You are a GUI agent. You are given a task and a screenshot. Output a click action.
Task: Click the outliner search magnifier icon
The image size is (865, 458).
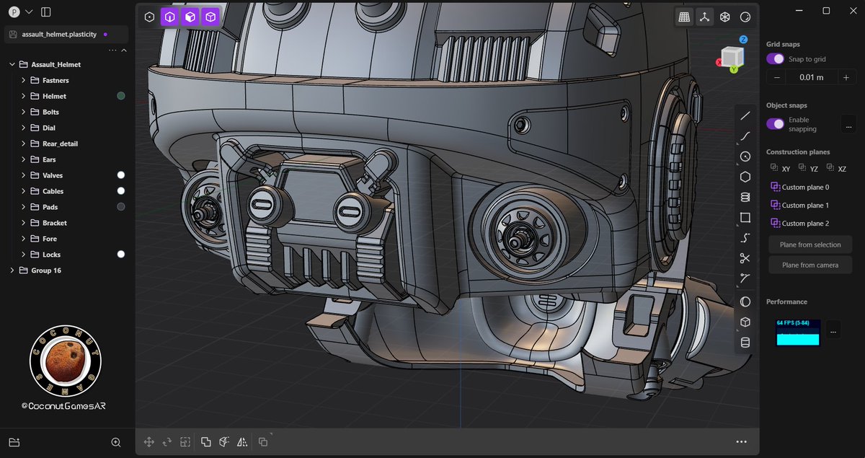coord(116,442)
